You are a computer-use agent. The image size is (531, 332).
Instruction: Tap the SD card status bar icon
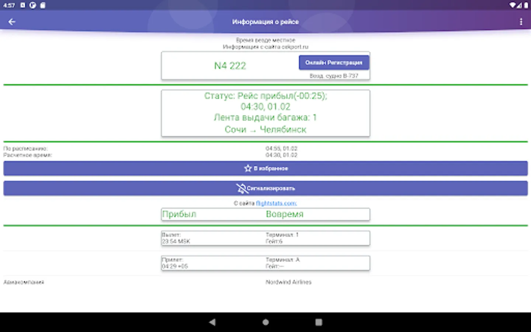pos(43,5)
